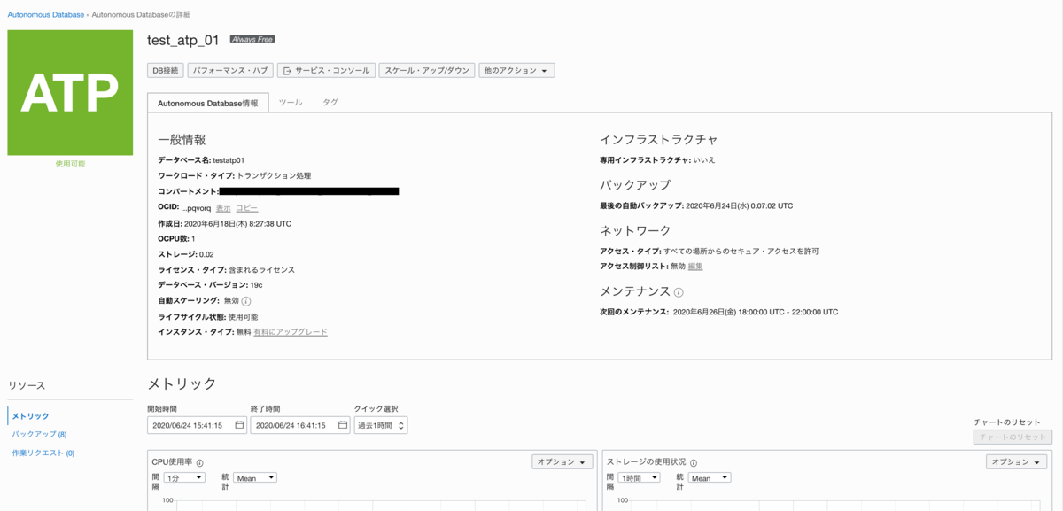Click the 開始時間 date input field
1063x511 pixels.
point(197,425)
